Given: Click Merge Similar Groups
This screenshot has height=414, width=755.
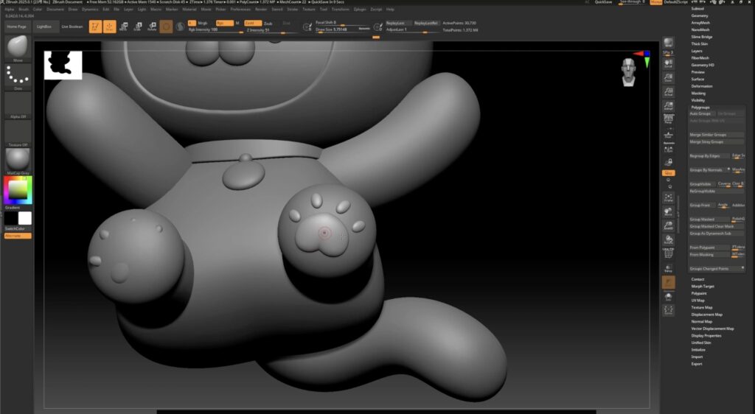Looking at the screenshot, I should (x=717, y=135).
